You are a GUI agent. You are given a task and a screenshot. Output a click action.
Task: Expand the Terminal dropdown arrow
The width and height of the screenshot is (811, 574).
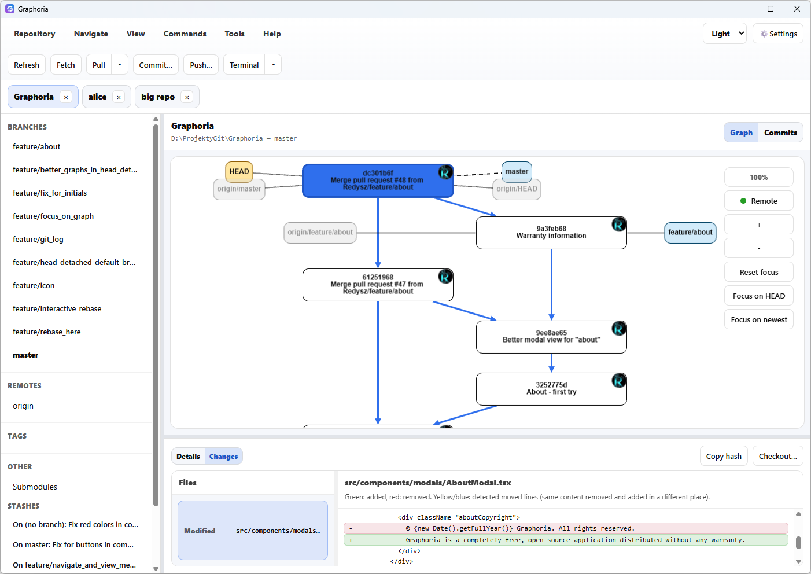pos(272,64)
